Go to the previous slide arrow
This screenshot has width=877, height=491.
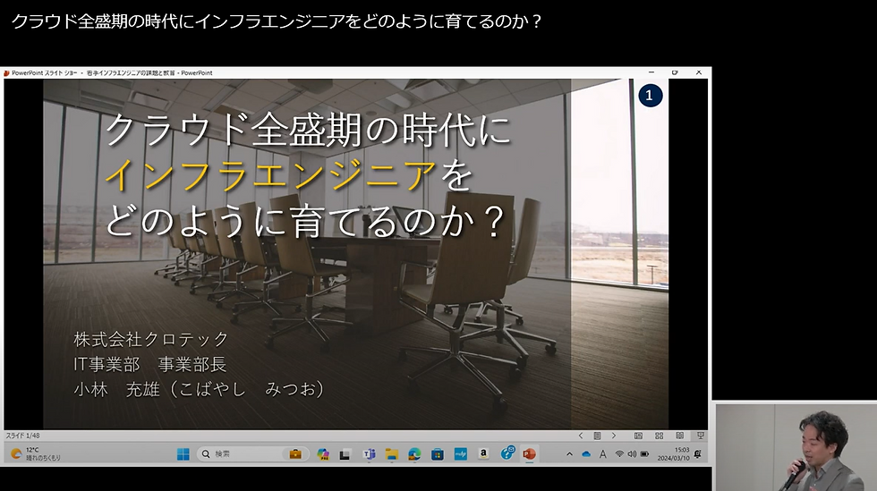(x=581, y=436)
